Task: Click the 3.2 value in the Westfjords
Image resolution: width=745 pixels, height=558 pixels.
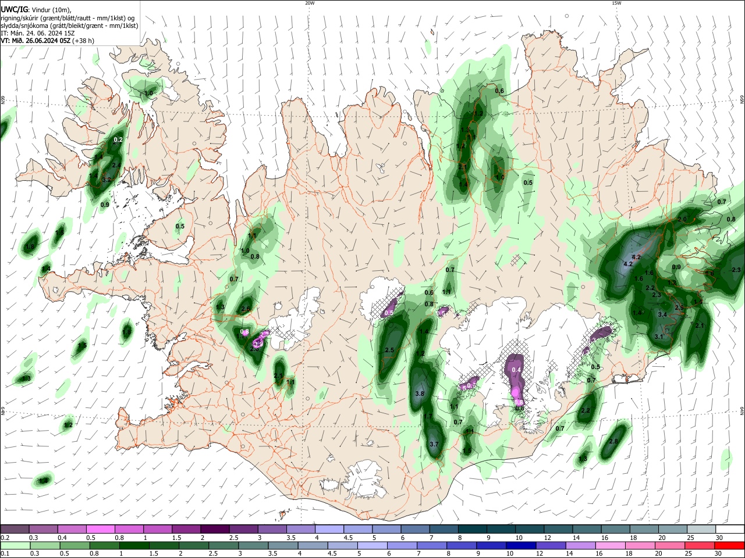Action: pos(107,180)
